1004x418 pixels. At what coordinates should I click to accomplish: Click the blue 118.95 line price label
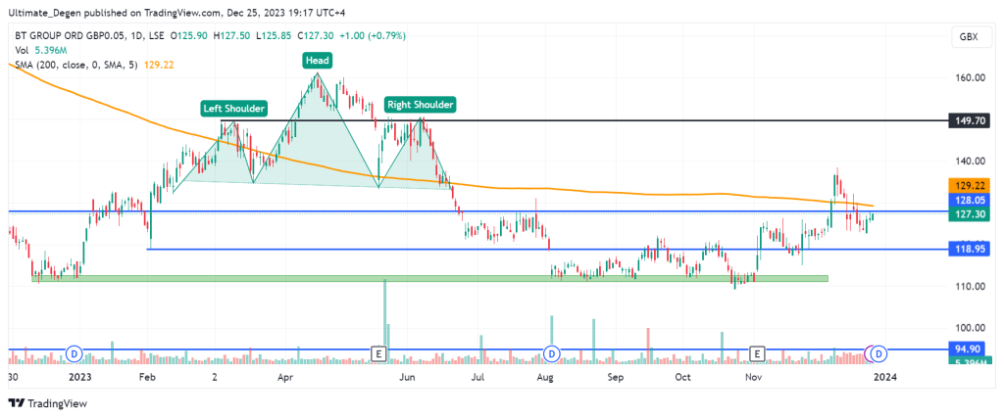click(x=970, y=249)
